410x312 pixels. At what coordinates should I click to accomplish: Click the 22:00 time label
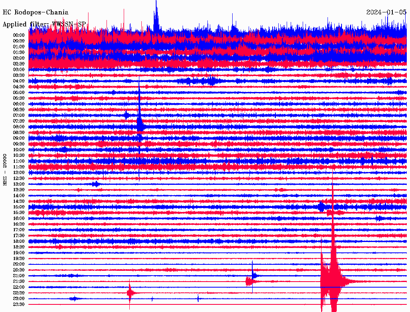click(x=19, y=287)
